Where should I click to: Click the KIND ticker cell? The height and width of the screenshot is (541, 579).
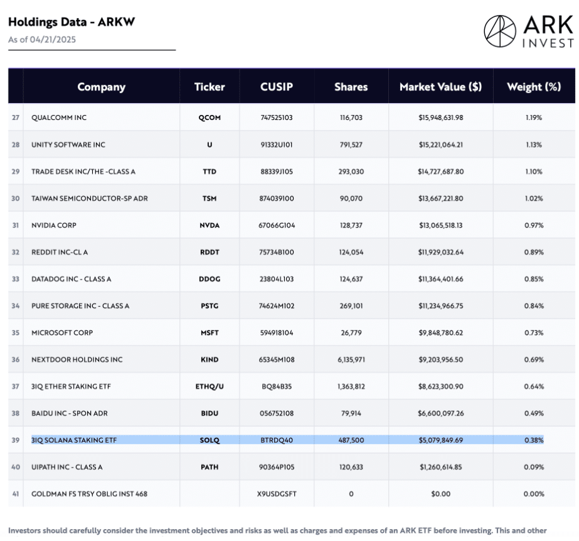point(210,360)
